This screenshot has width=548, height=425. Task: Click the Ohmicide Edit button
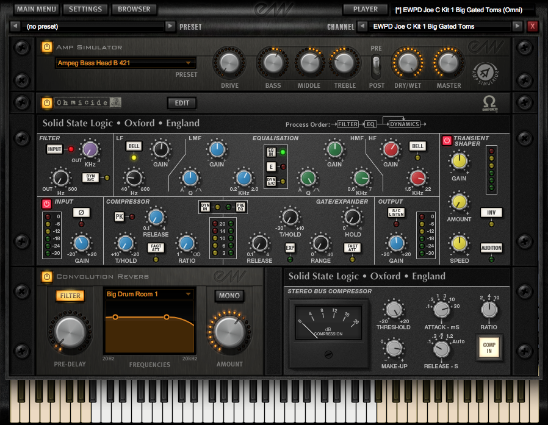[182, 103]
